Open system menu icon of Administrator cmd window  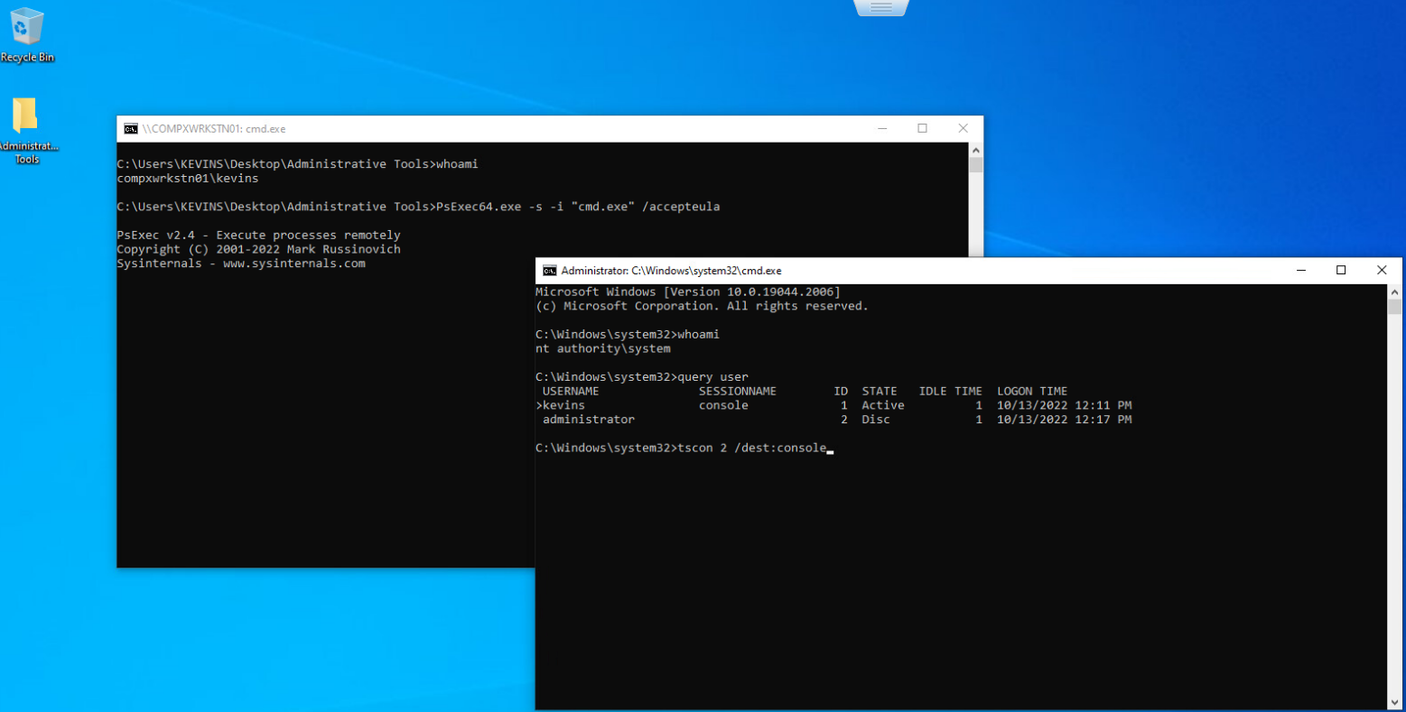[549, 271]
